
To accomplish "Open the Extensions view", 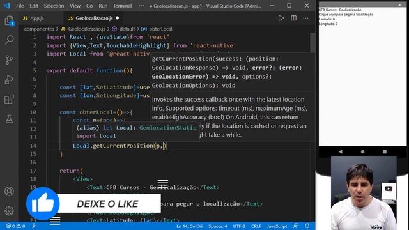I will (9, 100).
